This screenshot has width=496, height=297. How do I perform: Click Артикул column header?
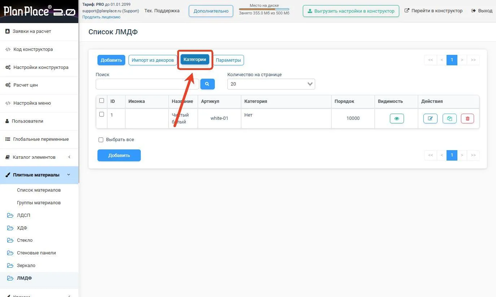point(219,101)
